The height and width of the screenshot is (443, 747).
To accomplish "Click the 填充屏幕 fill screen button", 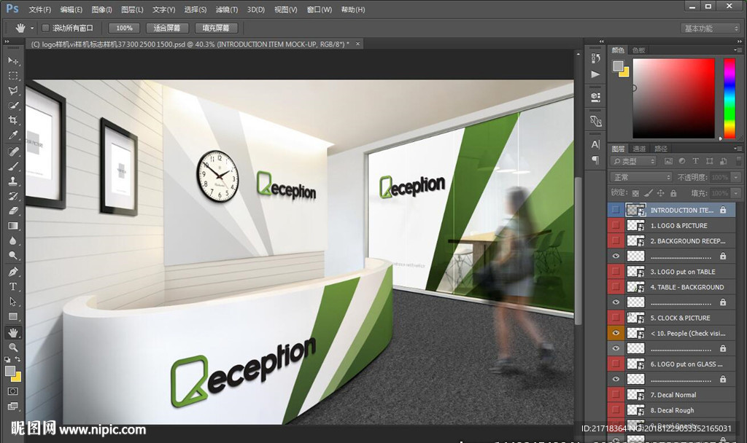I will [x=216, y=28].
